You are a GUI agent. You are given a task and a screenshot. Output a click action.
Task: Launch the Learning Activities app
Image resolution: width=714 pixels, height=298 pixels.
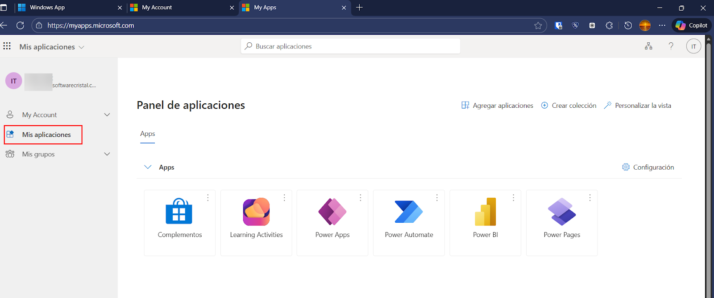[x=256, y=223]
